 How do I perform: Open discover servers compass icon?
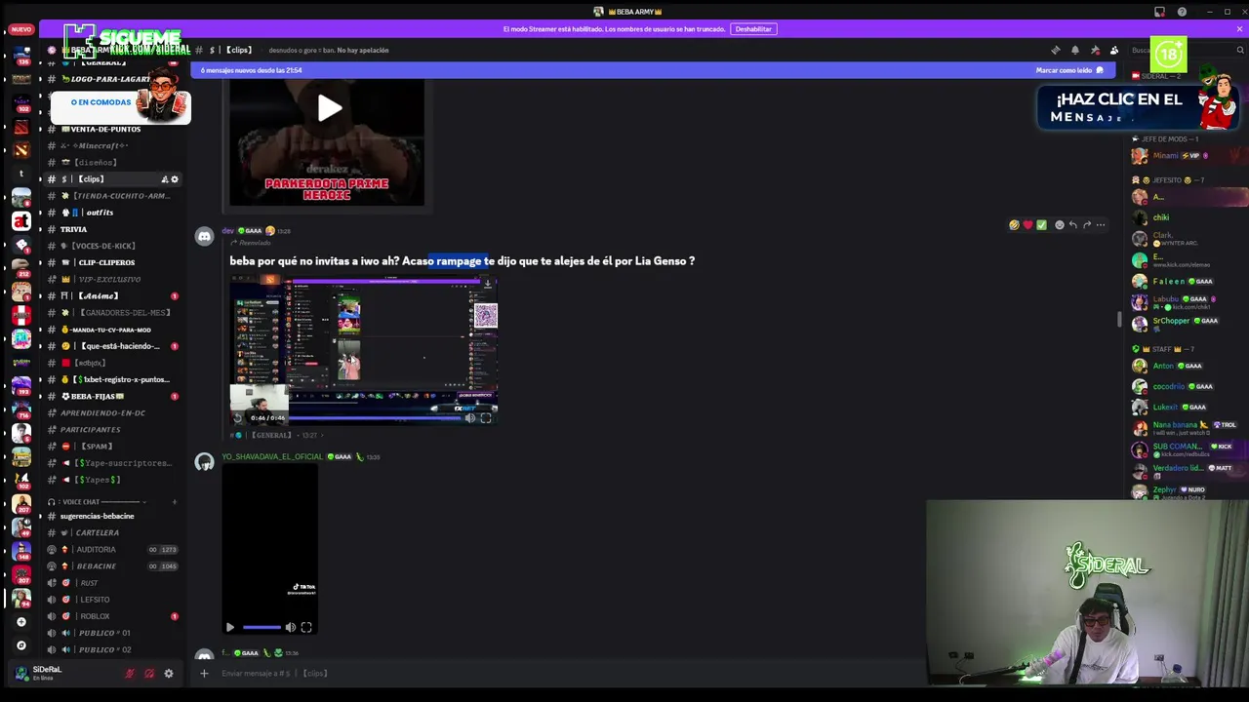[21, 644]
